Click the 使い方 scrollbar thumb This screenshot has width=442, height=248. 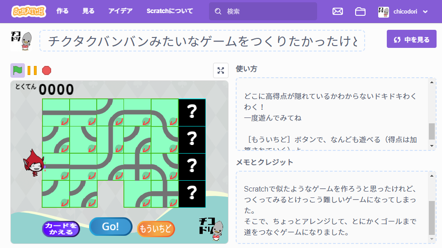[x=432, y=131]
